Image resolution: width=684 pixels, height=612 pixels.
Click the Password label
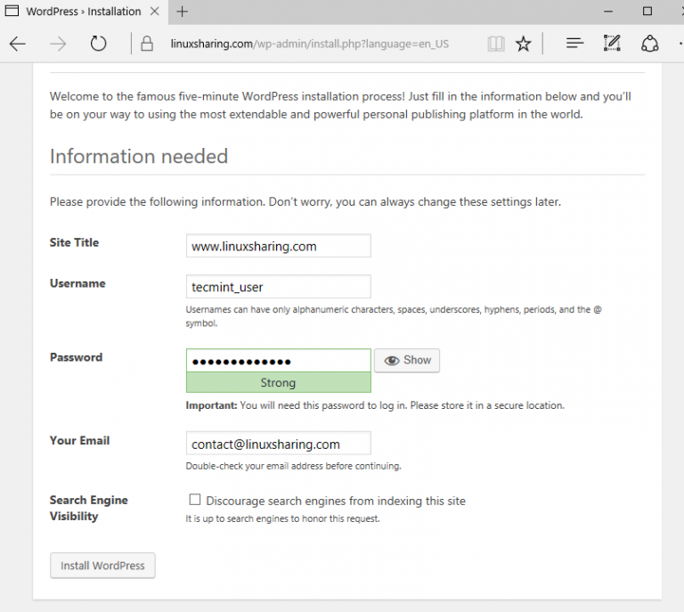pos(77,357)
